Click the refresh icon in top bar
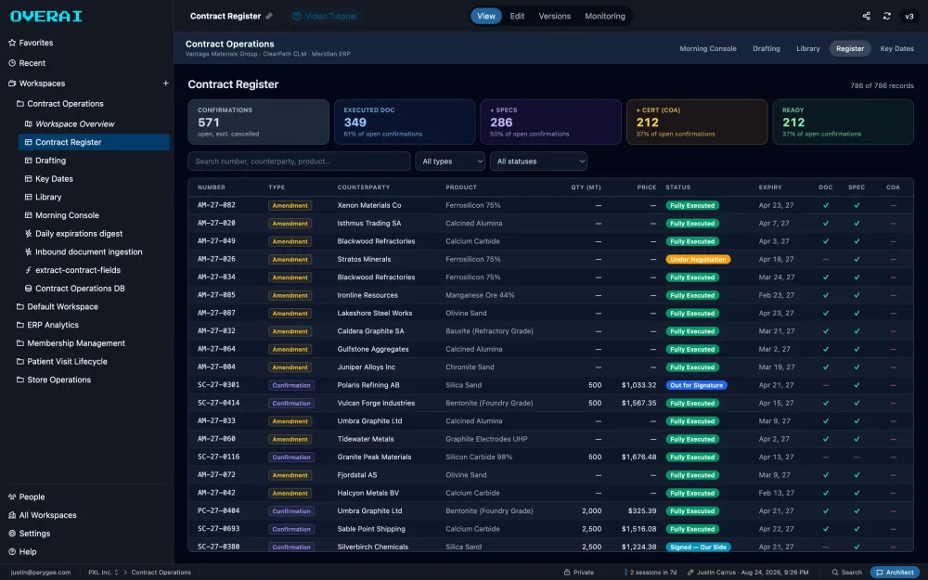 pos(886,16)
